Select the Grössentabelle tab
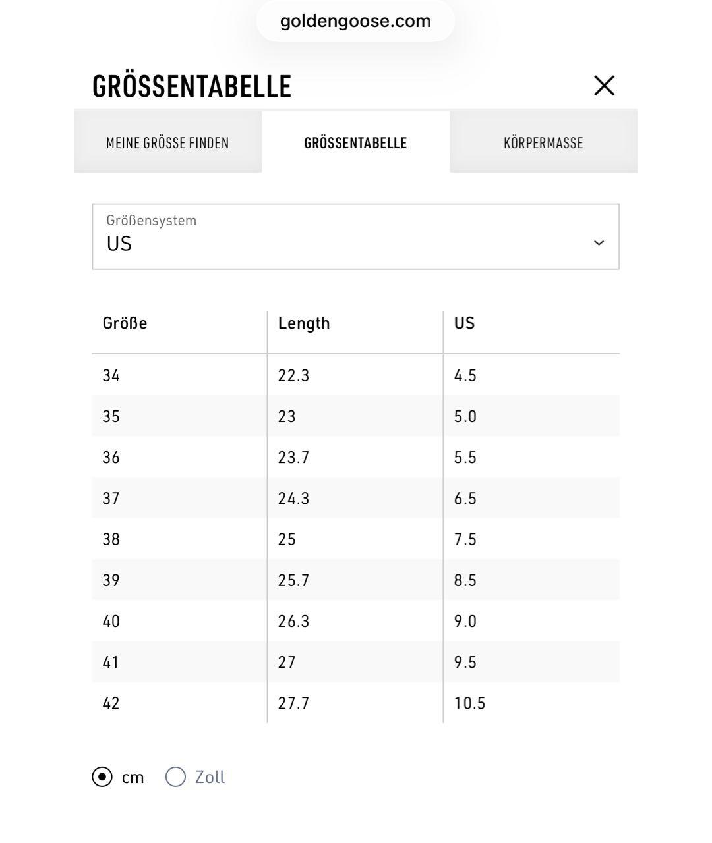The image size is (712, 843). (355, 142)
